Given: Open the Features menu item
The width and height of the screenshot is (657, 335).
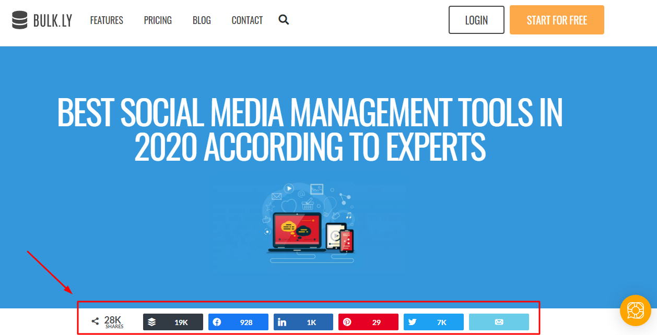Looking at the screenshot, I should click(x=107, y=20).
